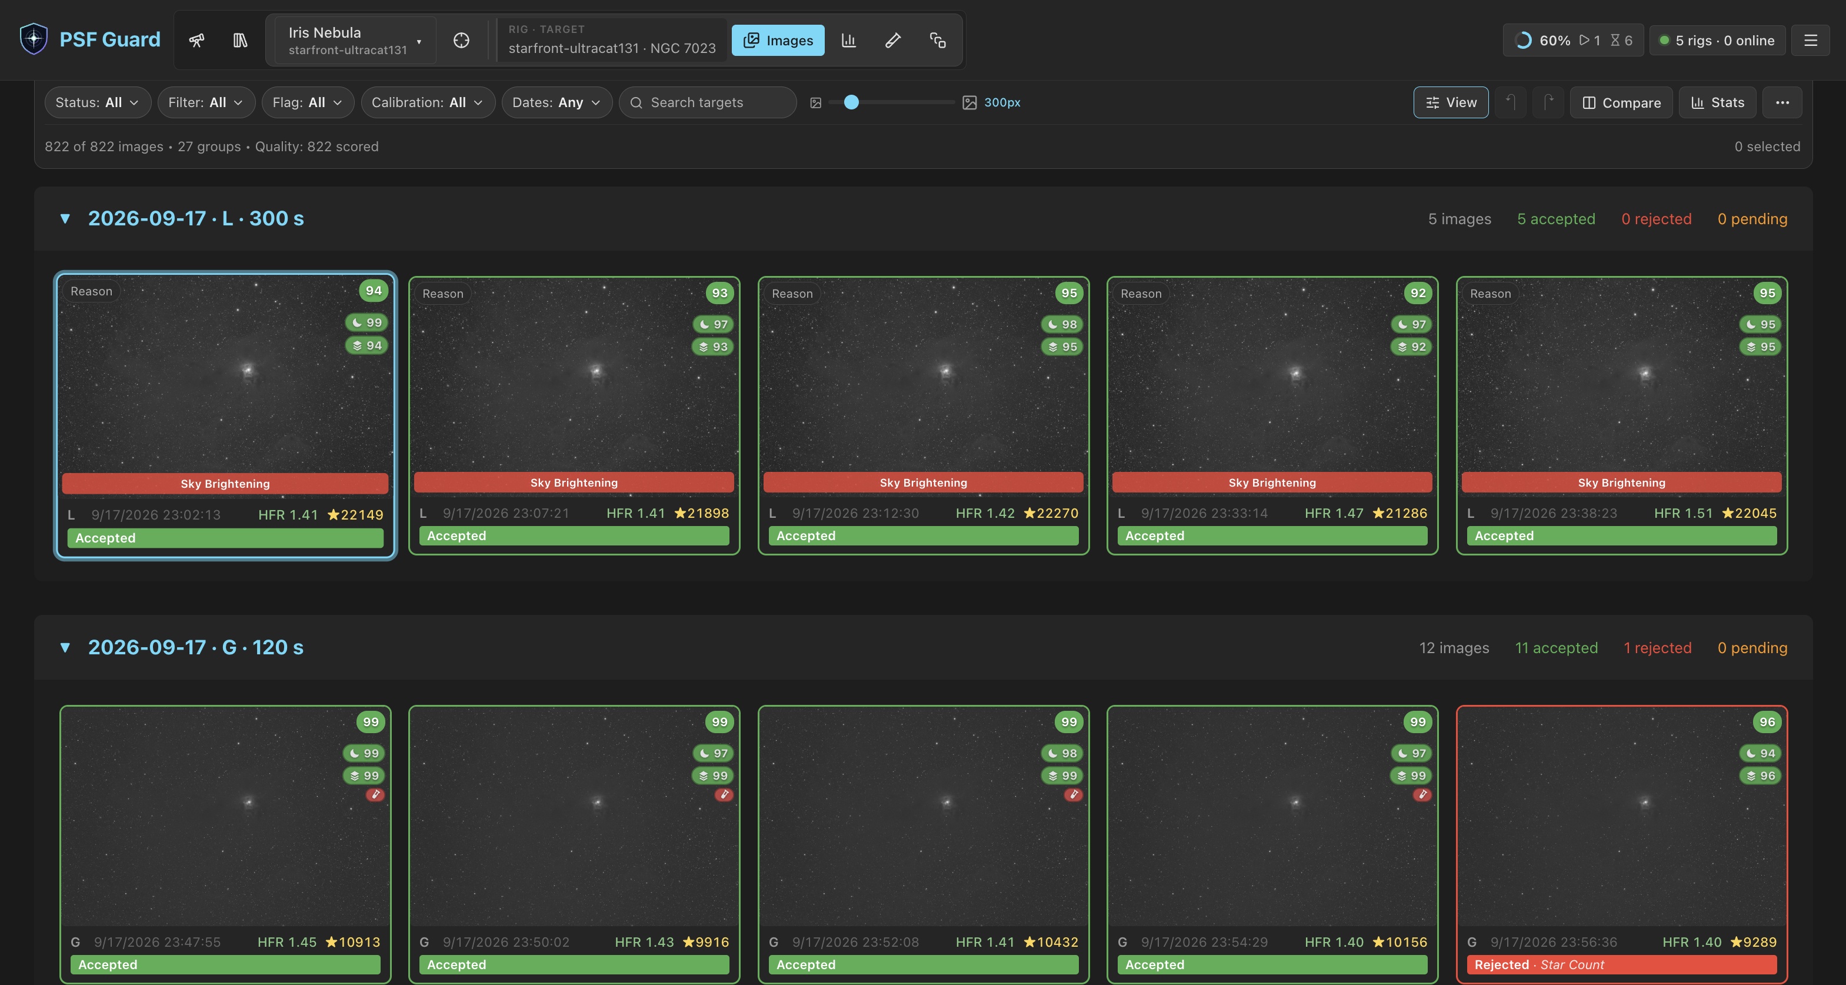Click the 1 rejected count in G group
The width and height of the screenshot is (1846, 985).
click(1657, 648)
